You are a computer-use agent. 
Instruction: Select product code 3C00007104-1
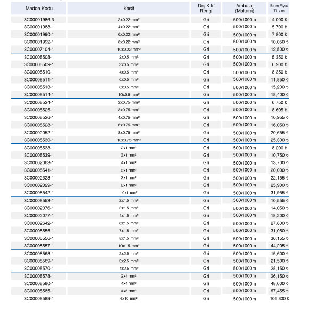tap(39, 50)
